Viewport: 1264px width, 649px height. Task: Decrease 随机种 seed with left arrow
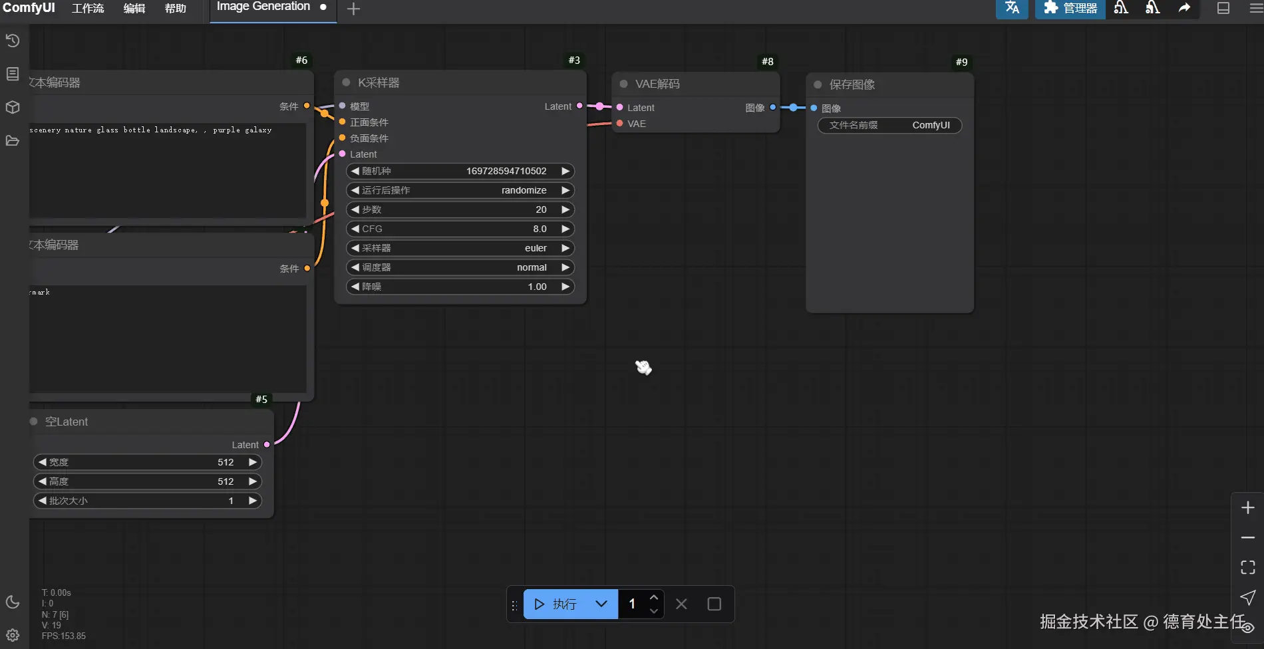pos(355,171)
